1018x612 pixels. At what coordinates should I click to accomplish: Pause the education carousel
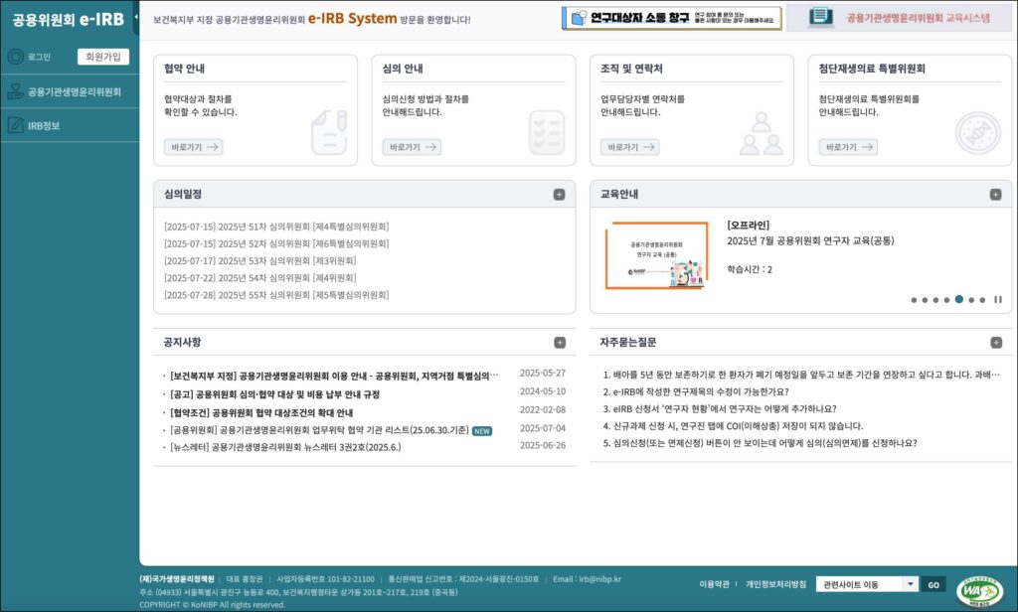(x=998, y=300)
